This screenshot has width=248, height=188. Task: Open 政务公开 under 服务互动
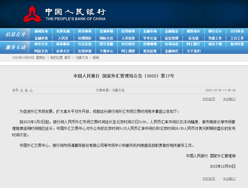coord(41,44)
